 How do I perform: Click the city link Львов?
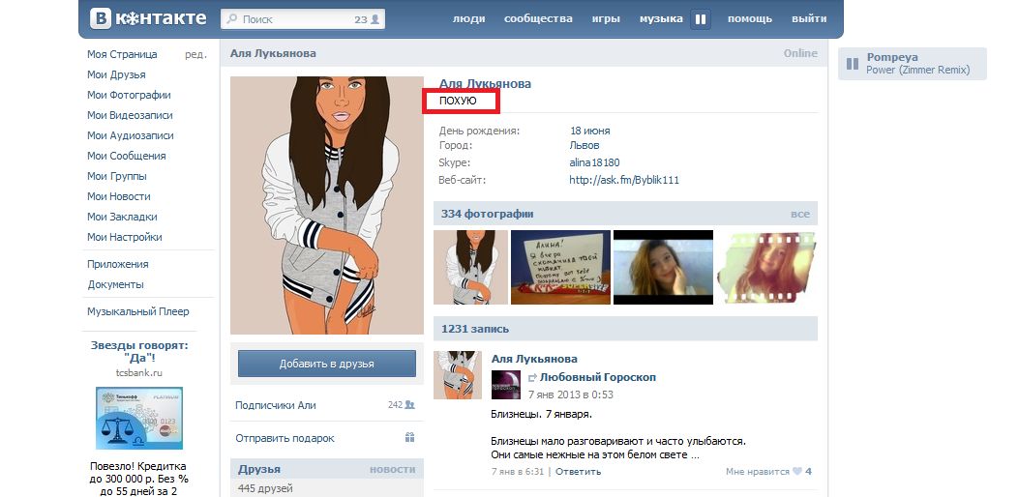(584, 146)
